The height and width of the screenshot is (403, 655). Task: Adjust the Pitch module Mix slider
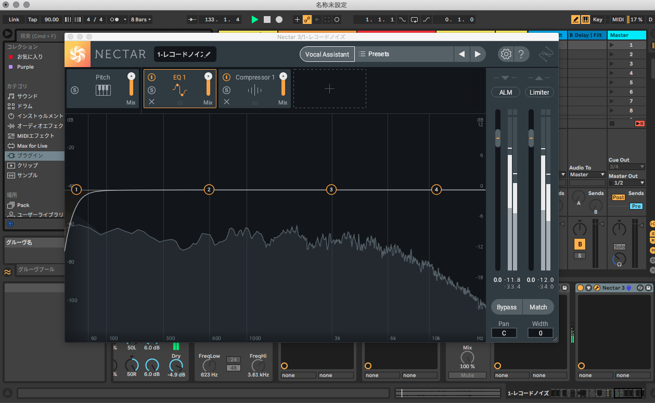pos(131,84)
